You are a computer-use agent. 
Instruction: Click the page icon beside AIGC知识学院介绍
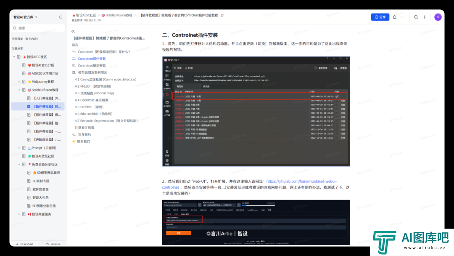[24, 73]
